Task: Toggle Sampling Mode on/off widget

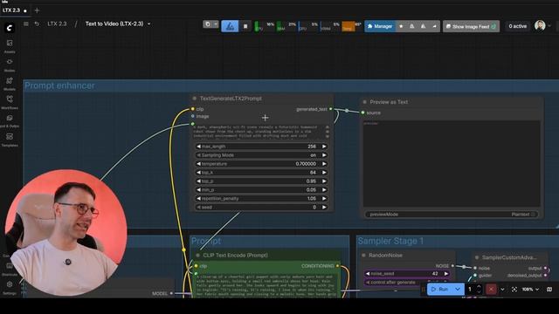Action: point(261,155)
